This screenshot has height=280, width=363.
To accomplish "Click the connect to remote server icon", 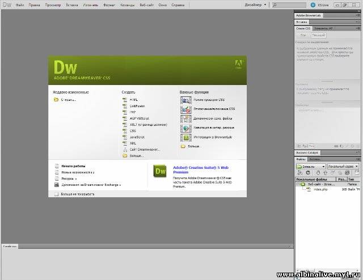I will [300, 173].
